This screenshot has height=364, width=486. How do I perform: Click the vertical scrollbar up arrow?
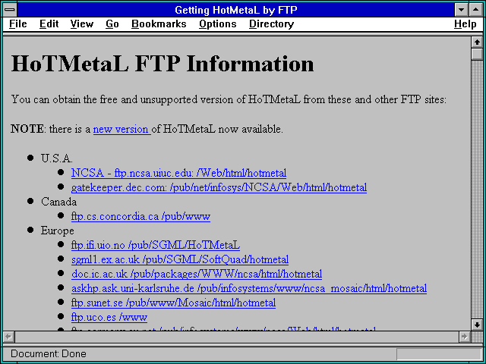pyautogui.click(x=477, y=42)
